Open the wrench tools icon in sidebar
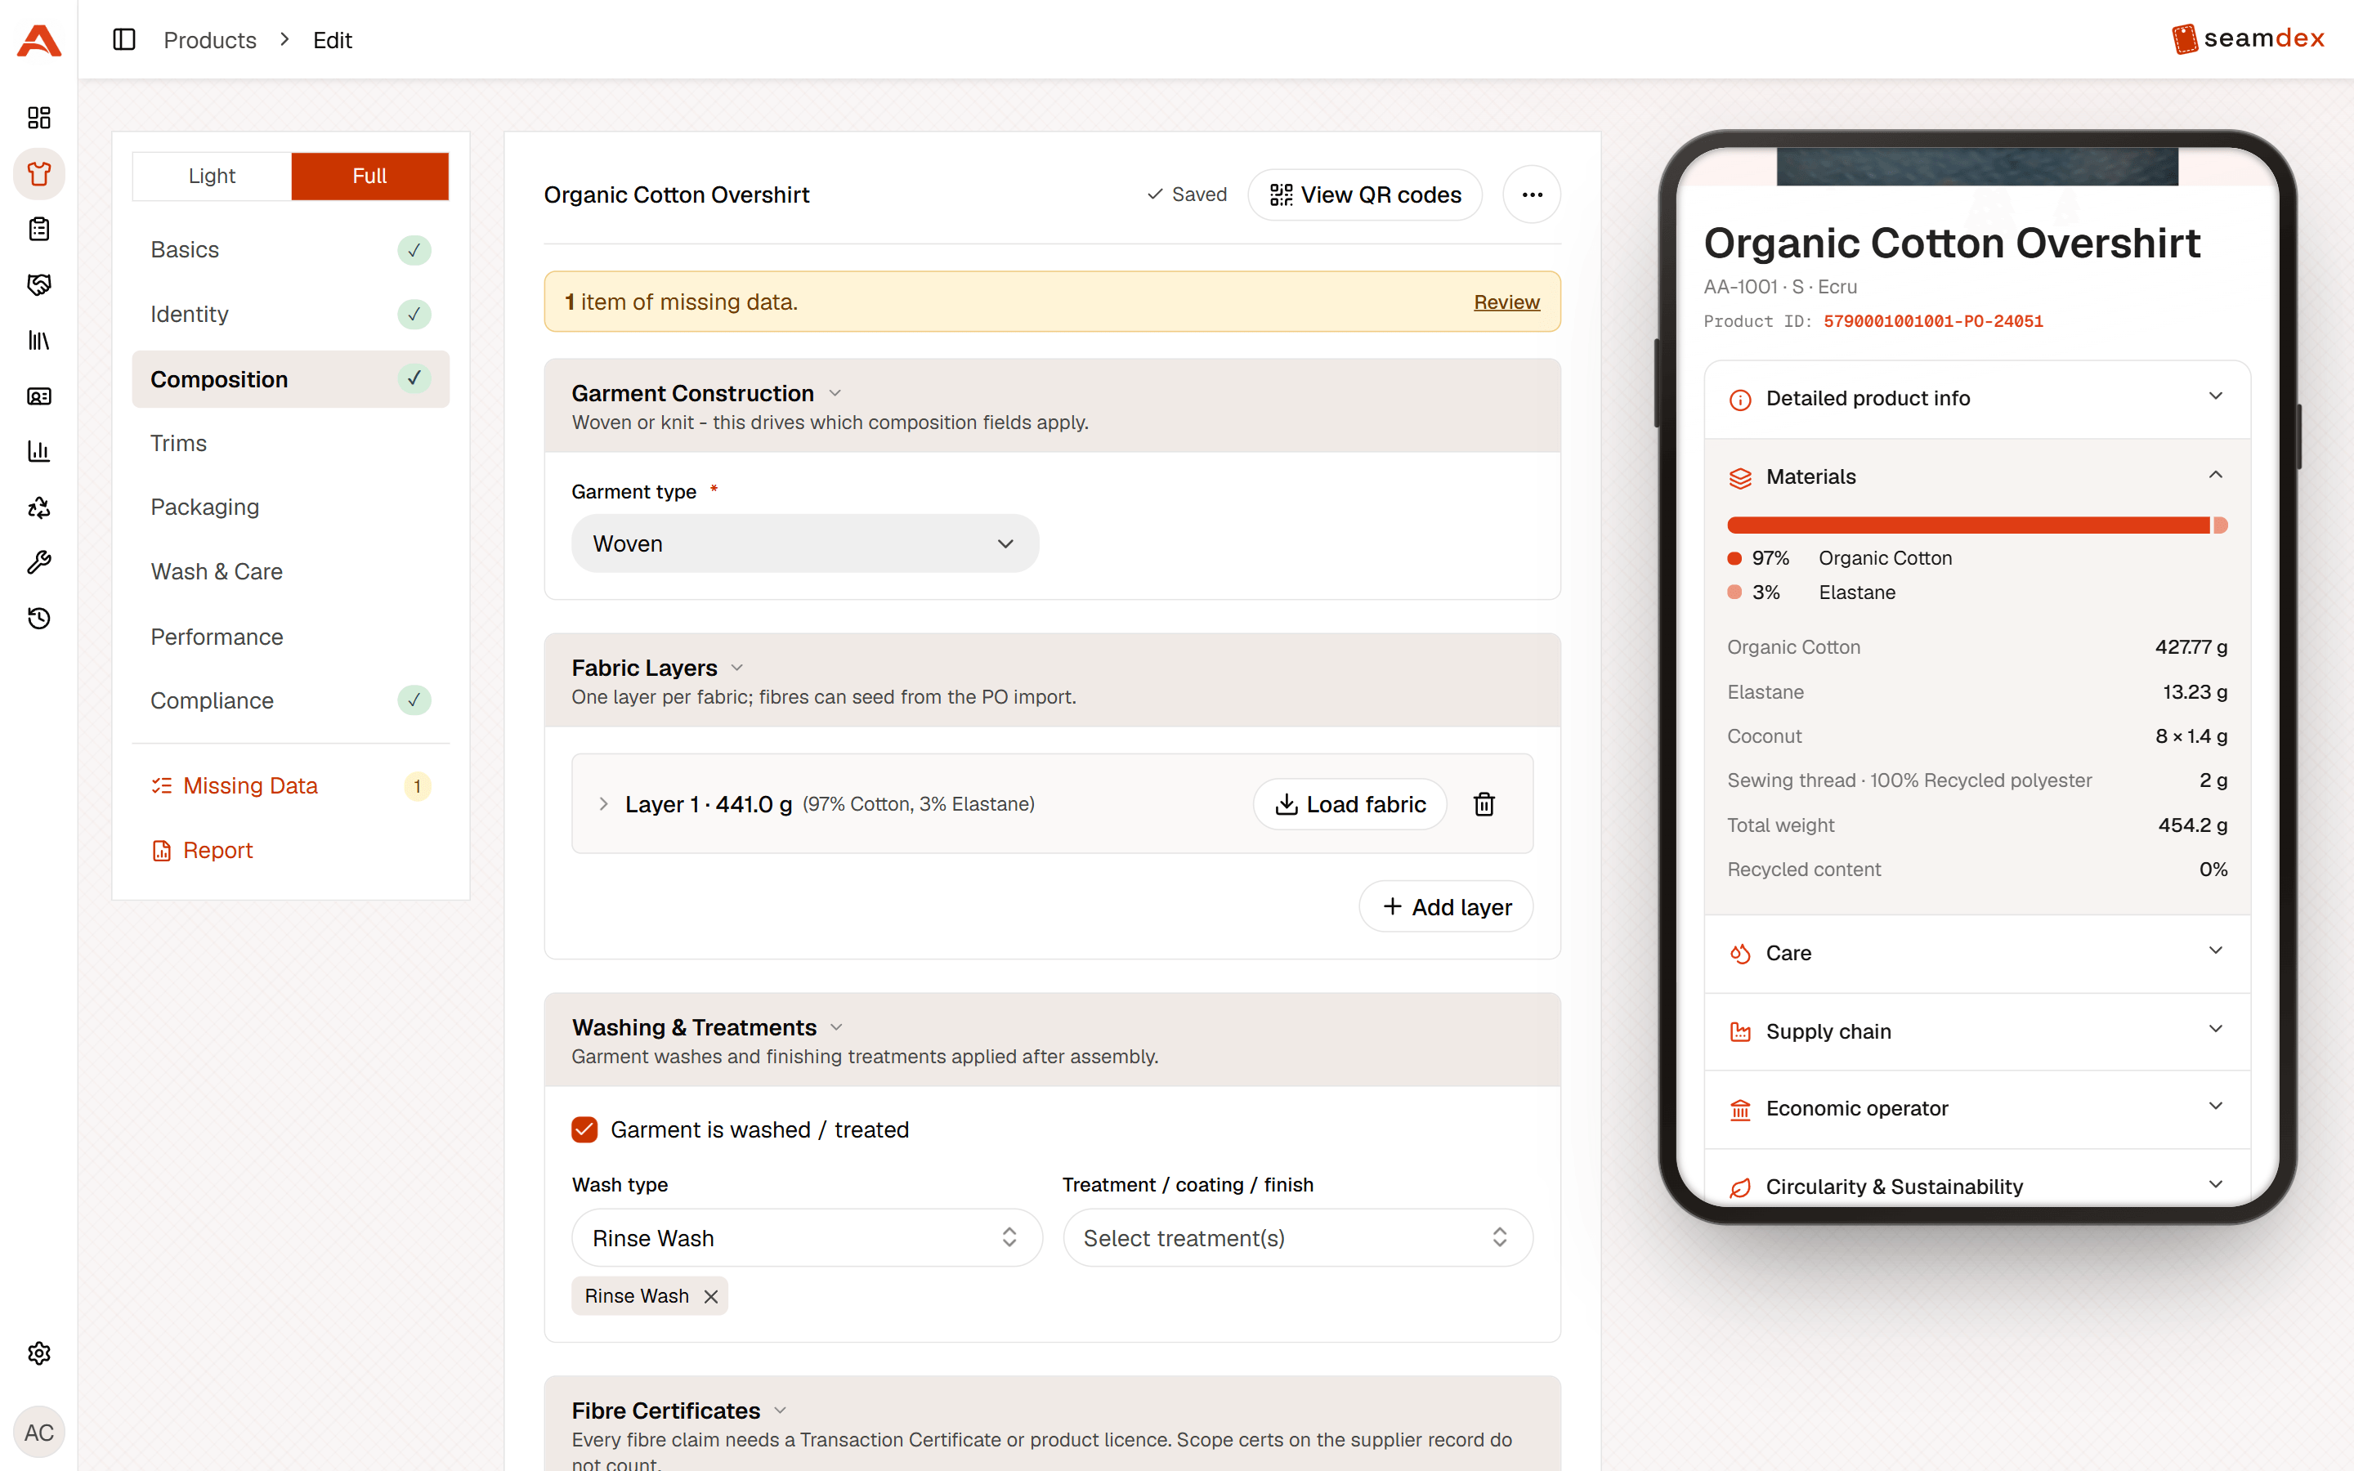 (x=39, y=562)
